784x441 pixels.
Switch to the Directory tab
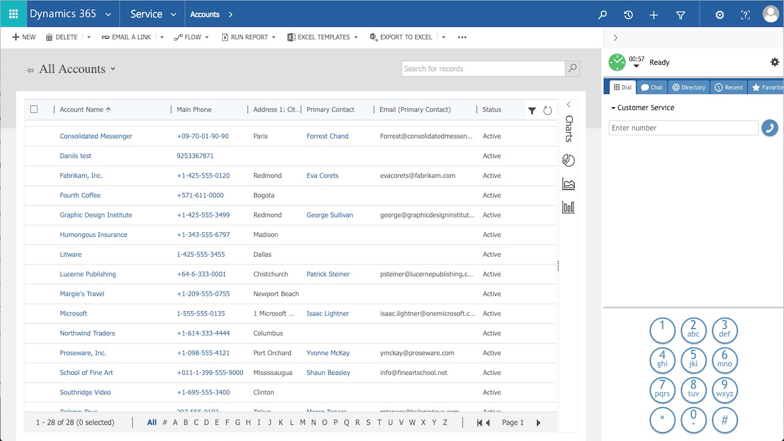pos(688,88)
